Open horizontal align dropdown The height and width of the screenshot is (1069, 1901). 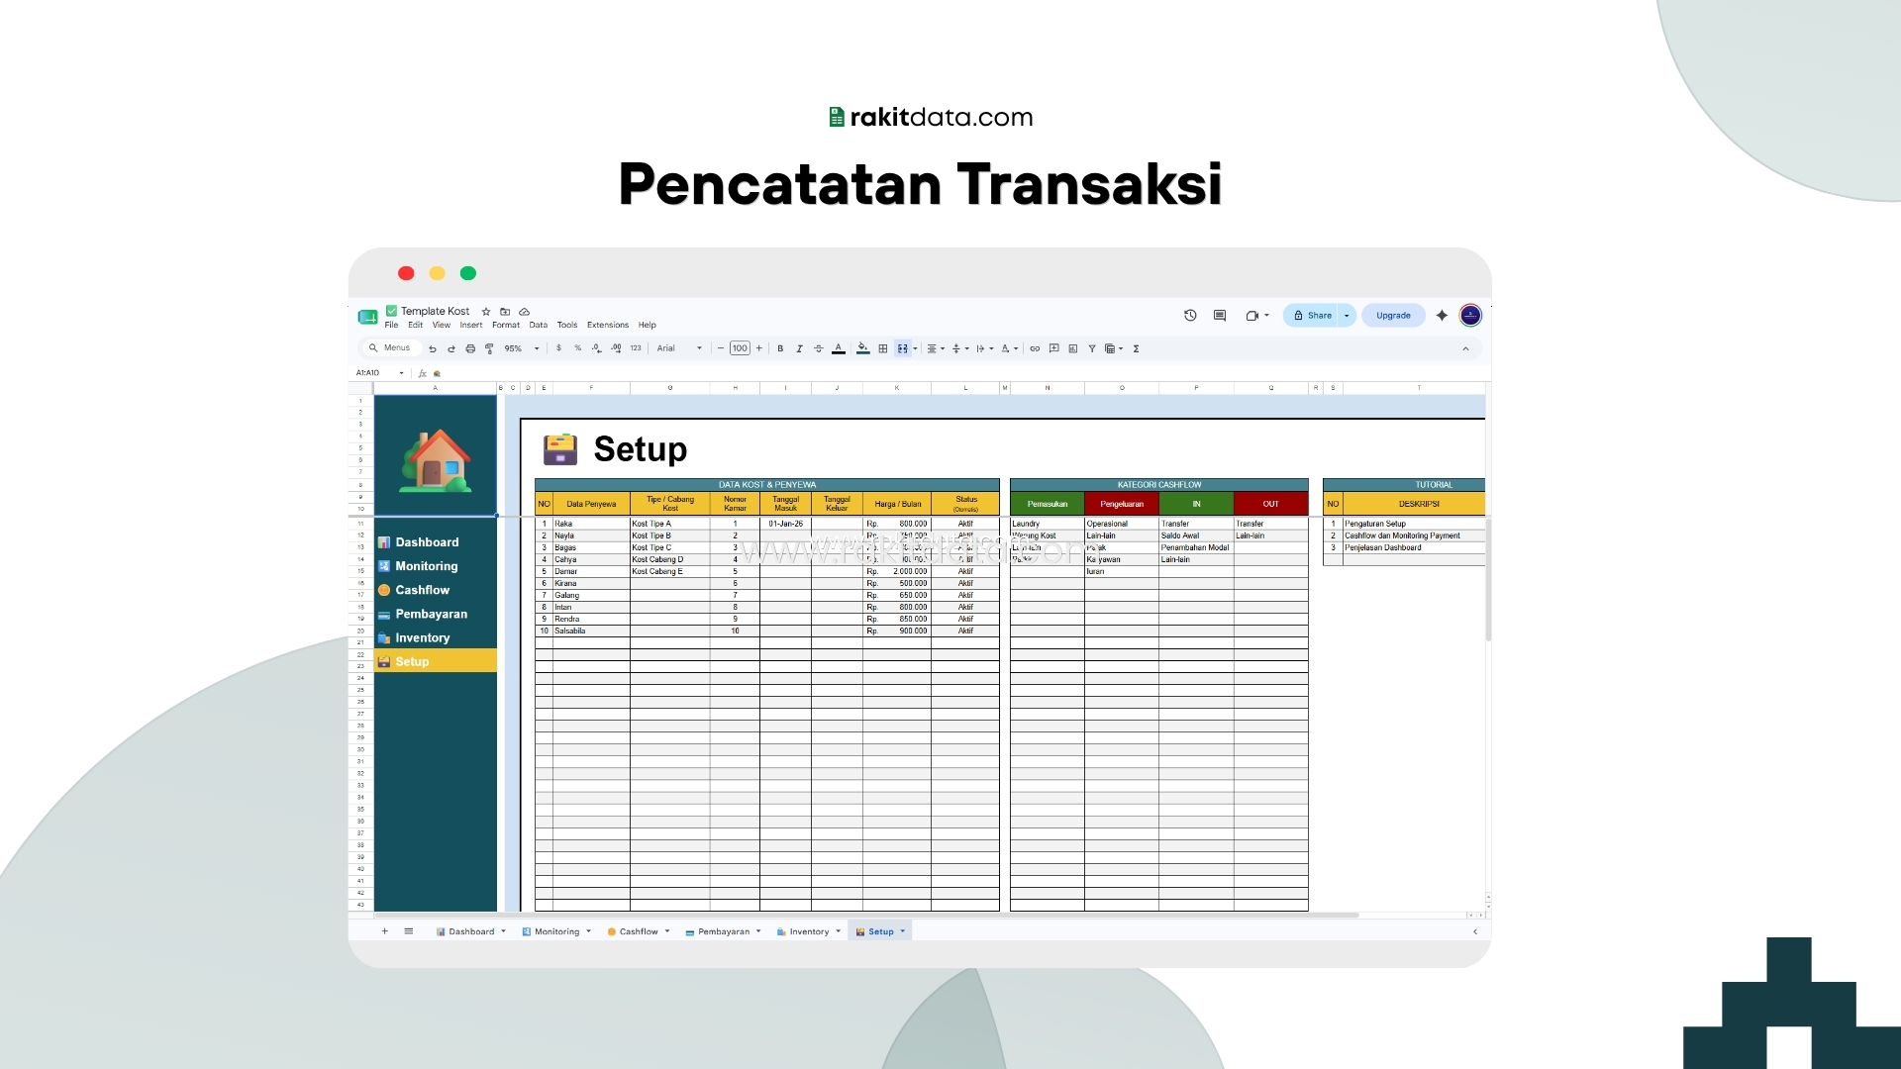point(936,348)
